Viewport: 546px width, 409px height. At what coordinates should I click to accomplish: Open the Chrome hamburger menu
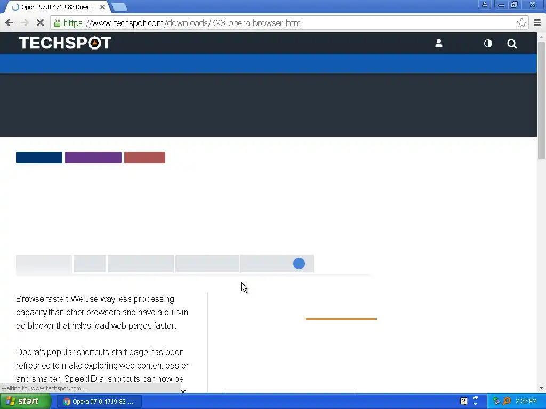click(537, 23)
